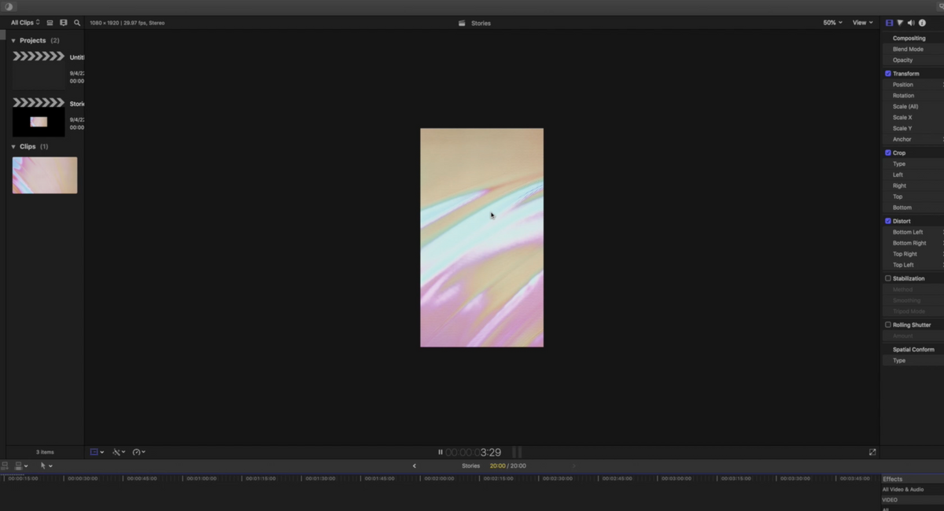Open the Audio inspector speaker icon
The image size is (944, 511).
(911, 23)
